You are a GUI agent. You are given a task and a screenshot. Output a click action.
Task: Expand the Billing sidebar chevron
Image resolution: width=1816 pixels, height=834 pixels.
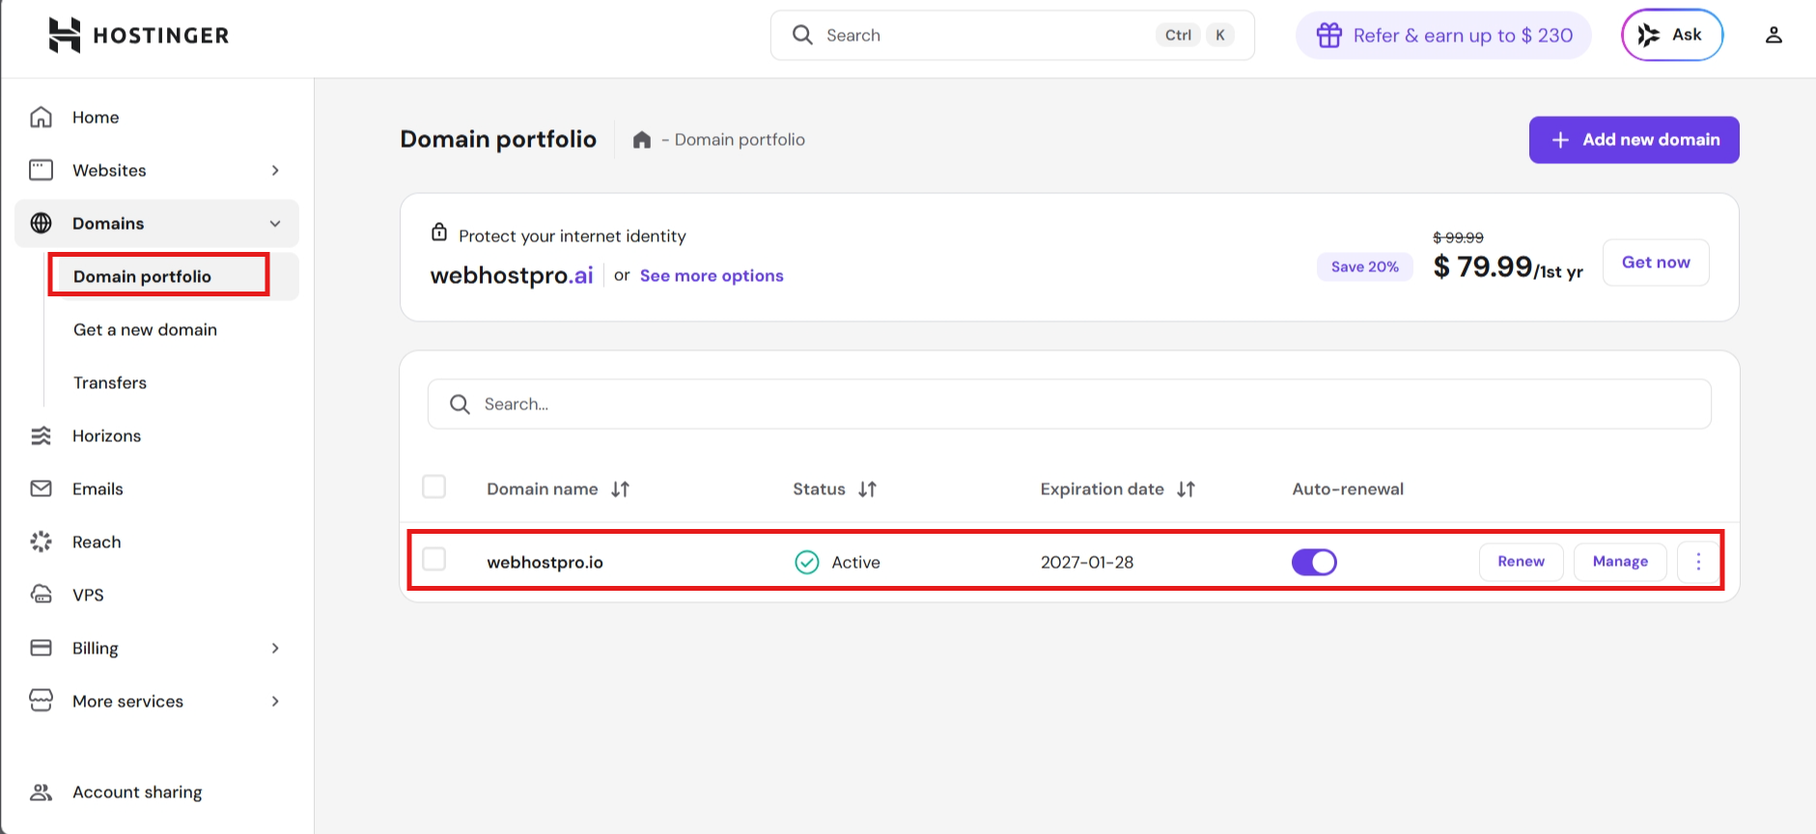[x=275, y=648]
